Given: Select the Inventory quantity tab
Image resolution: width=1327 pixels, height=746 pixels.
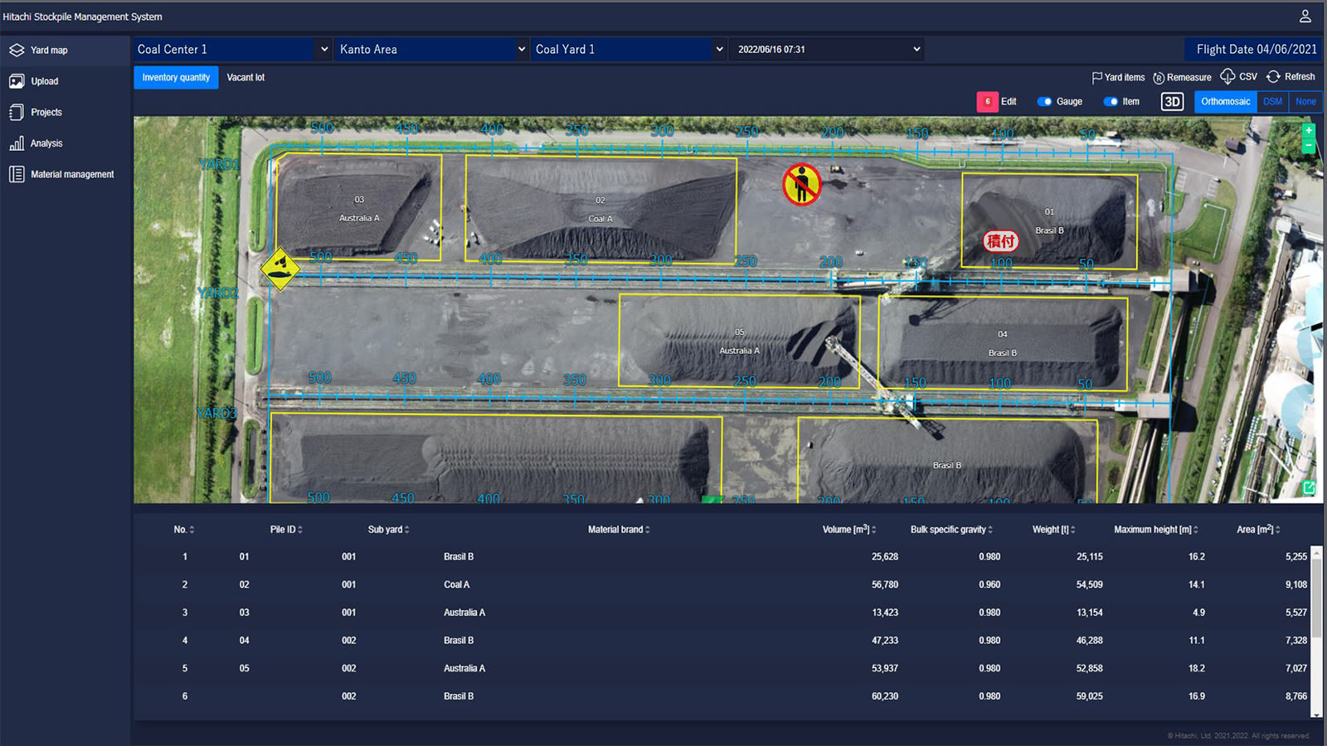Looking at the screenshot, I should [175, 77].
